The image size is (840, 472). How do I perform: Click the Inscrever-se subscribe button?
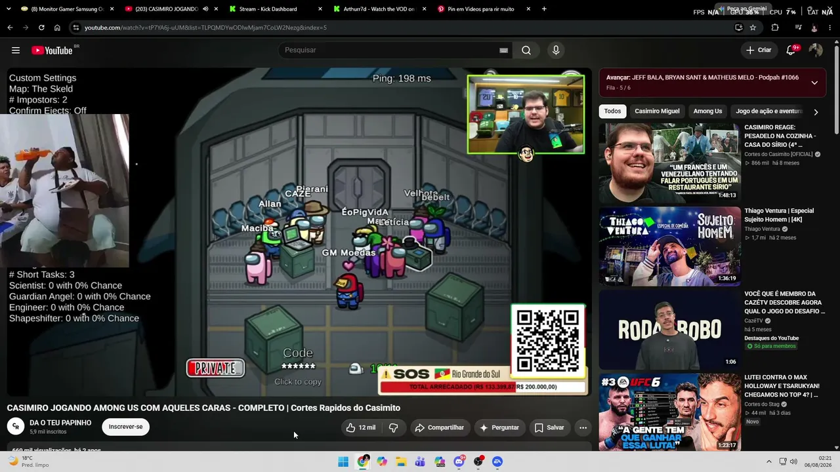(x=125, y=427)
